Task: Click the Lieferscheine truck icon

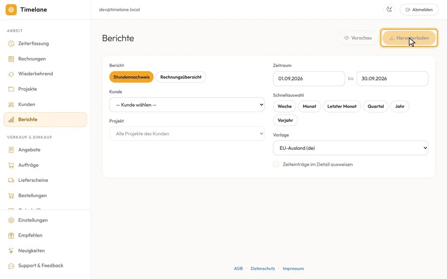Action: 11,180
